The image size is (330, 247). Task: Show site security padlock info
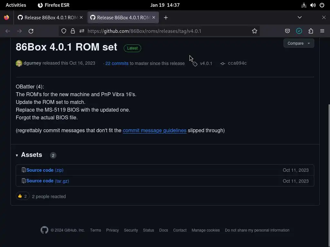(x=73, y=31)
